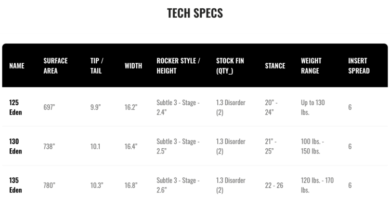Click the WEIGHT RANGE column header
The height and width of the screenshot is (211, 390).
click(311, 66)
